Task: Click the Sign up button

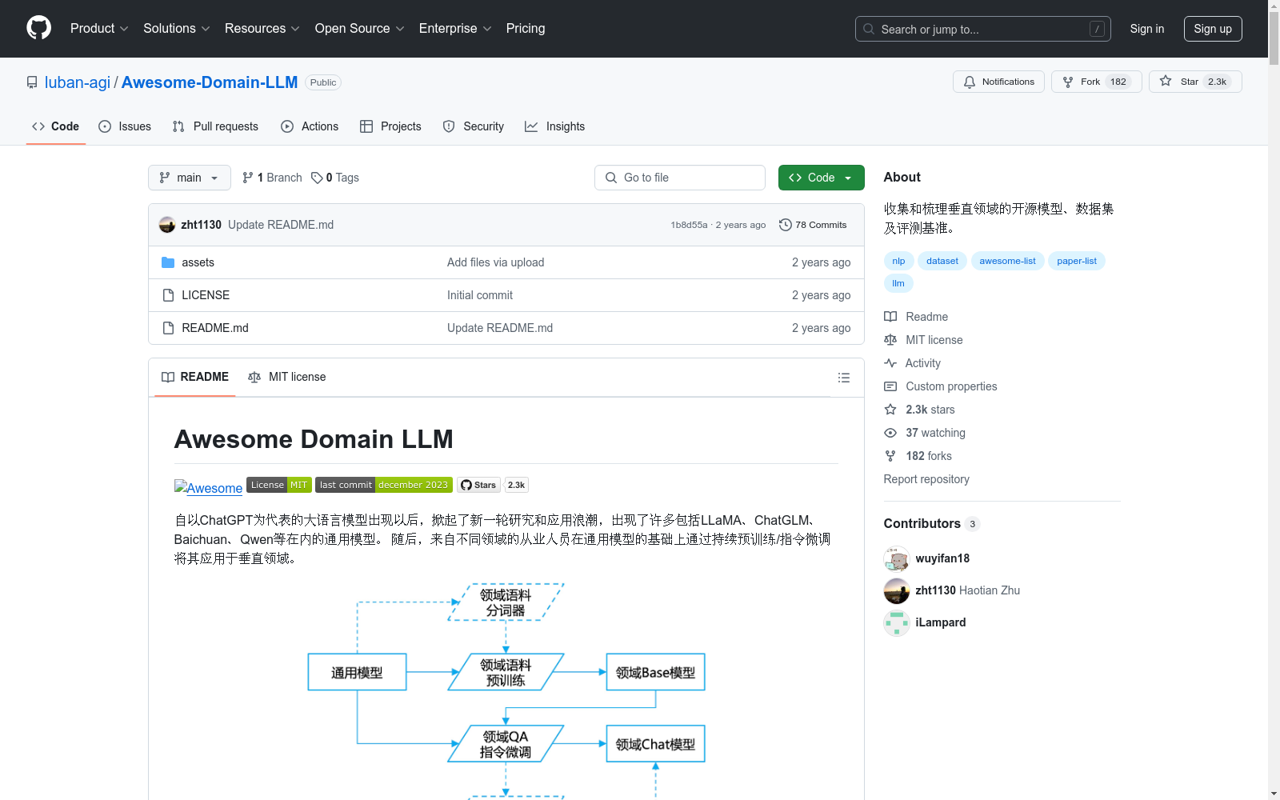Action: (x=1213, y=29)
